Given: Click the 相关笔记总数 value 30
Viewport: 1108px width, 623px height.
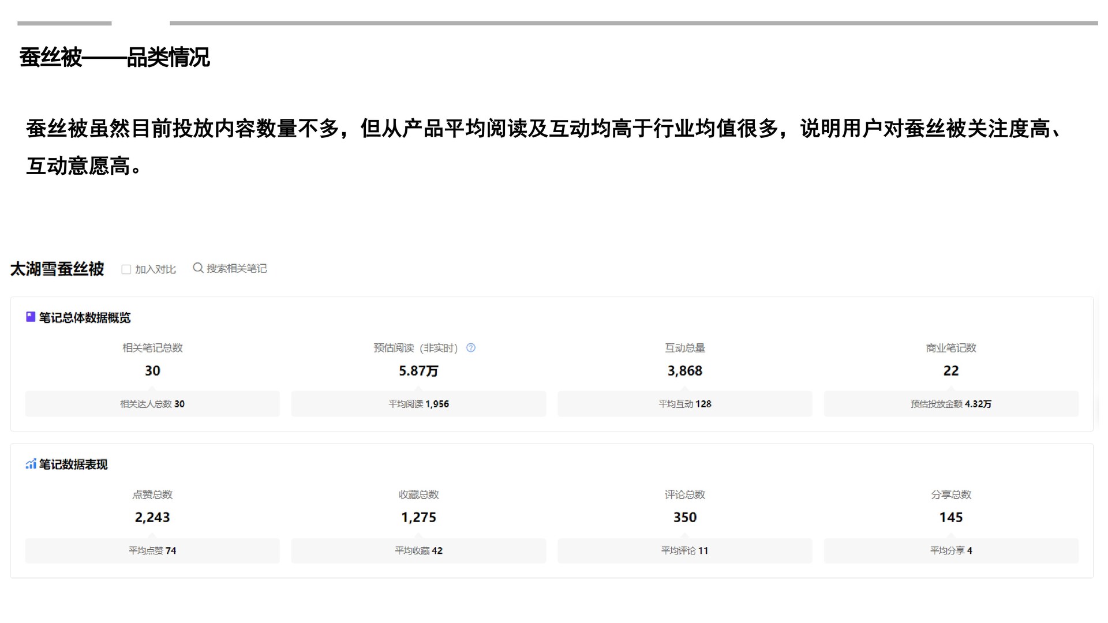Looking at the screenshot, I should pyautogui.click(x=152, y=371).
